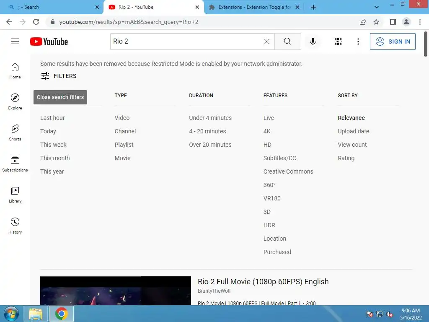The image size is (429, 322).
Task: Click the YouTube logo
Action: coord(49,42)
